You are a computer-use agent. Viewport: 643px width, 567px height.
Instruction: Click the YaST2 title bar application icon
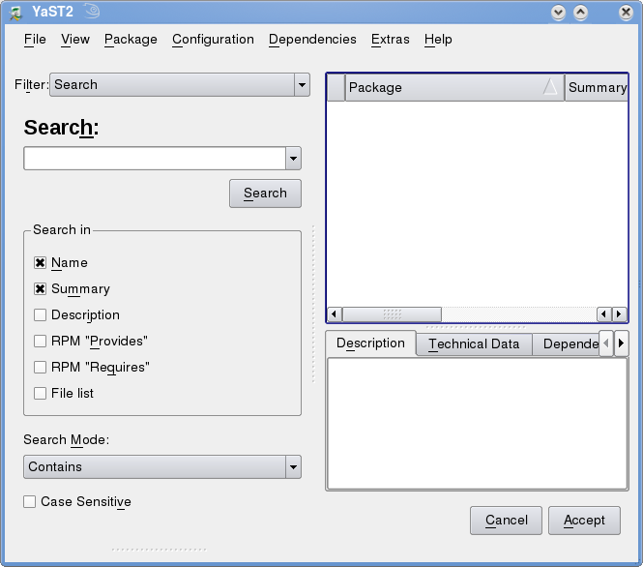(x=15, y=13)
